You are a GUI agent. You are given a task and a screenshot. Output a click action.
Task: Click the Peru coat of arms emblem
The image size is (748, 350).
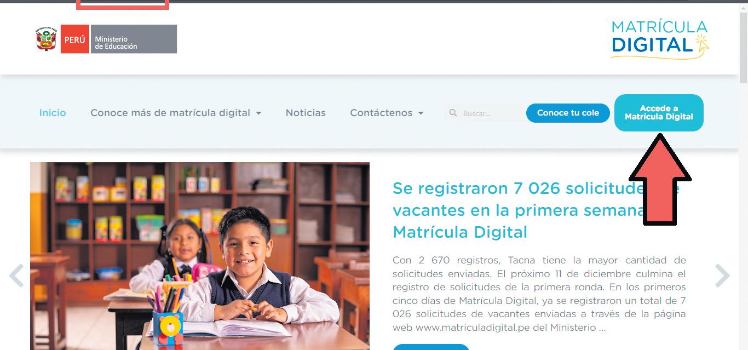click(47, 39)
